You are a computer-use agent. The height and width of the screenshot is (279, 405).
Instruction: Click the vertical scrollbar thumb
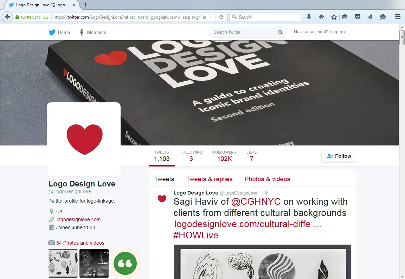[x=402, y=38]
